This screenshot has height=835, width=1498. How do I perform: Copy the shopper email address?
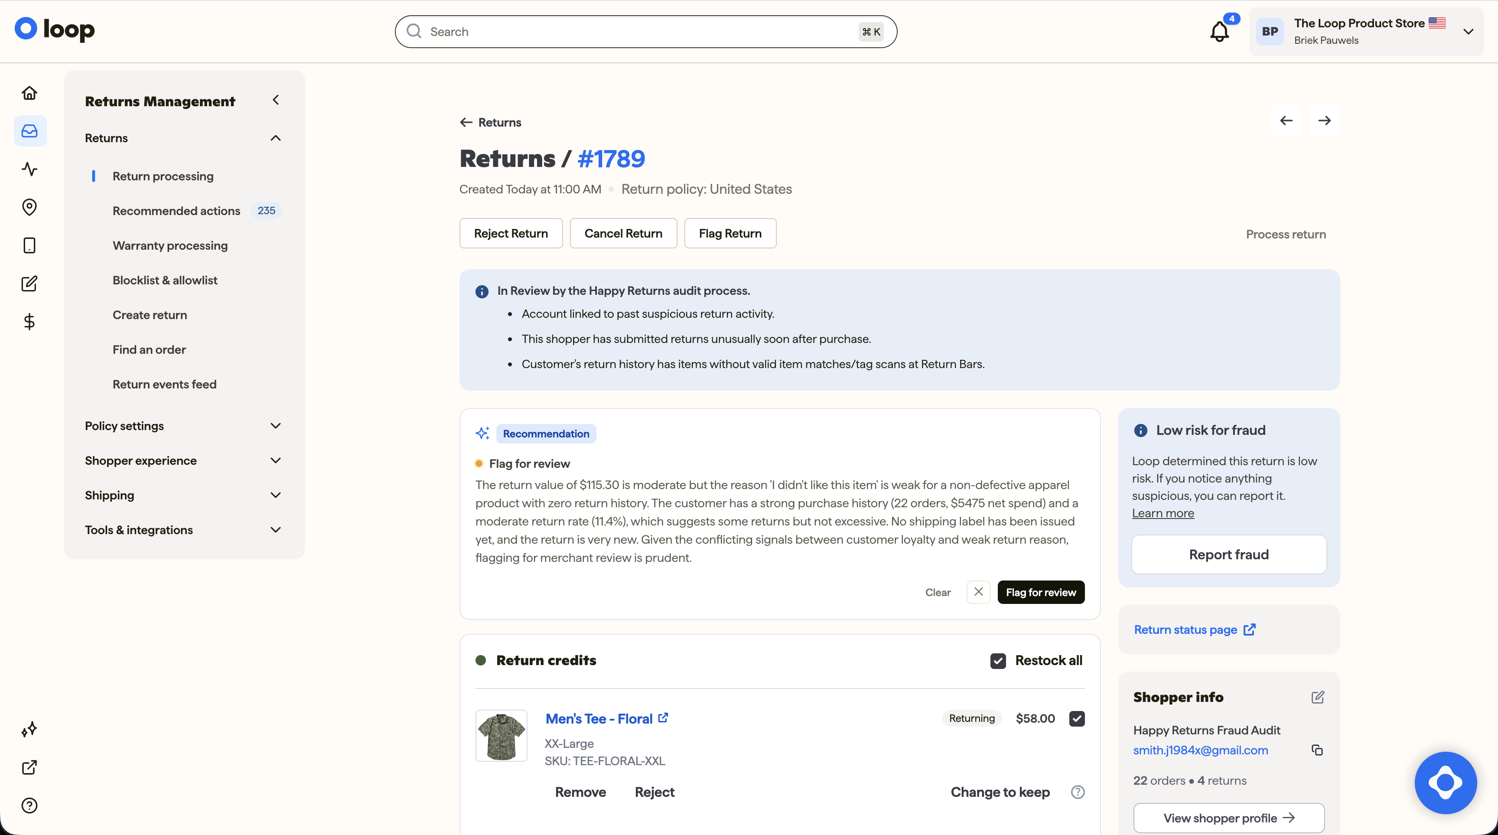pyautogui.click(x=1317, y=750)
